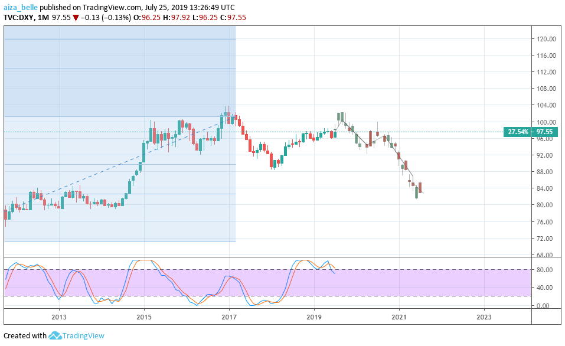Image resolution: width=565 pixels, height=346 pixels.
Task: Click the 112.00 price axis label
Action: click(x=546, y=72)
